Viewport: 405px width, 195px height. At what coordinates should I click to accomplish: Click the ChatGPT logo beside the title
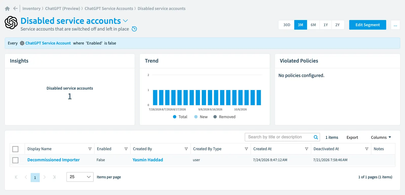(11, 23)
